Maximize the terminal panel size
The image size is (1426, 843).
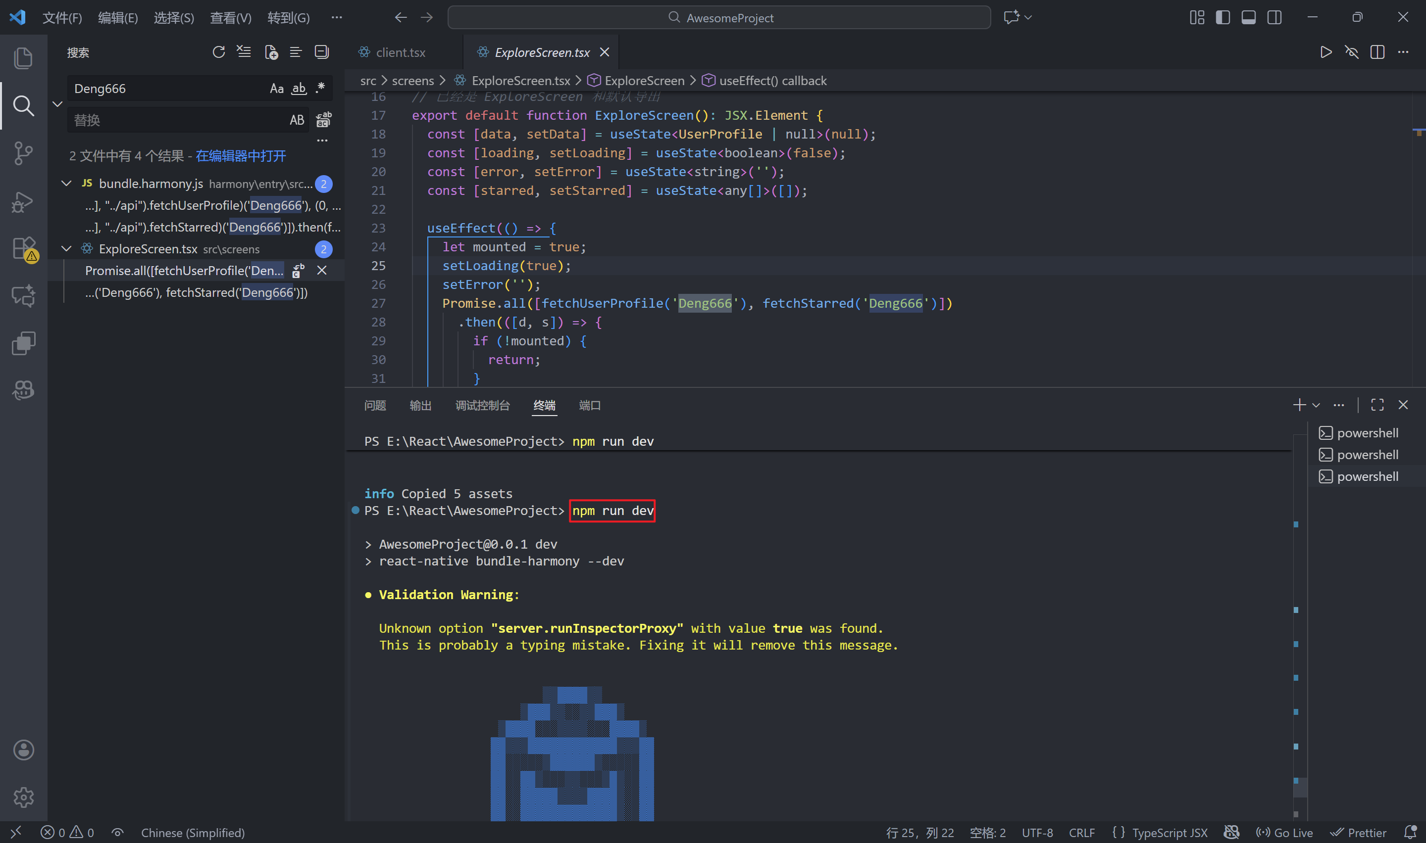point(1377,405)
